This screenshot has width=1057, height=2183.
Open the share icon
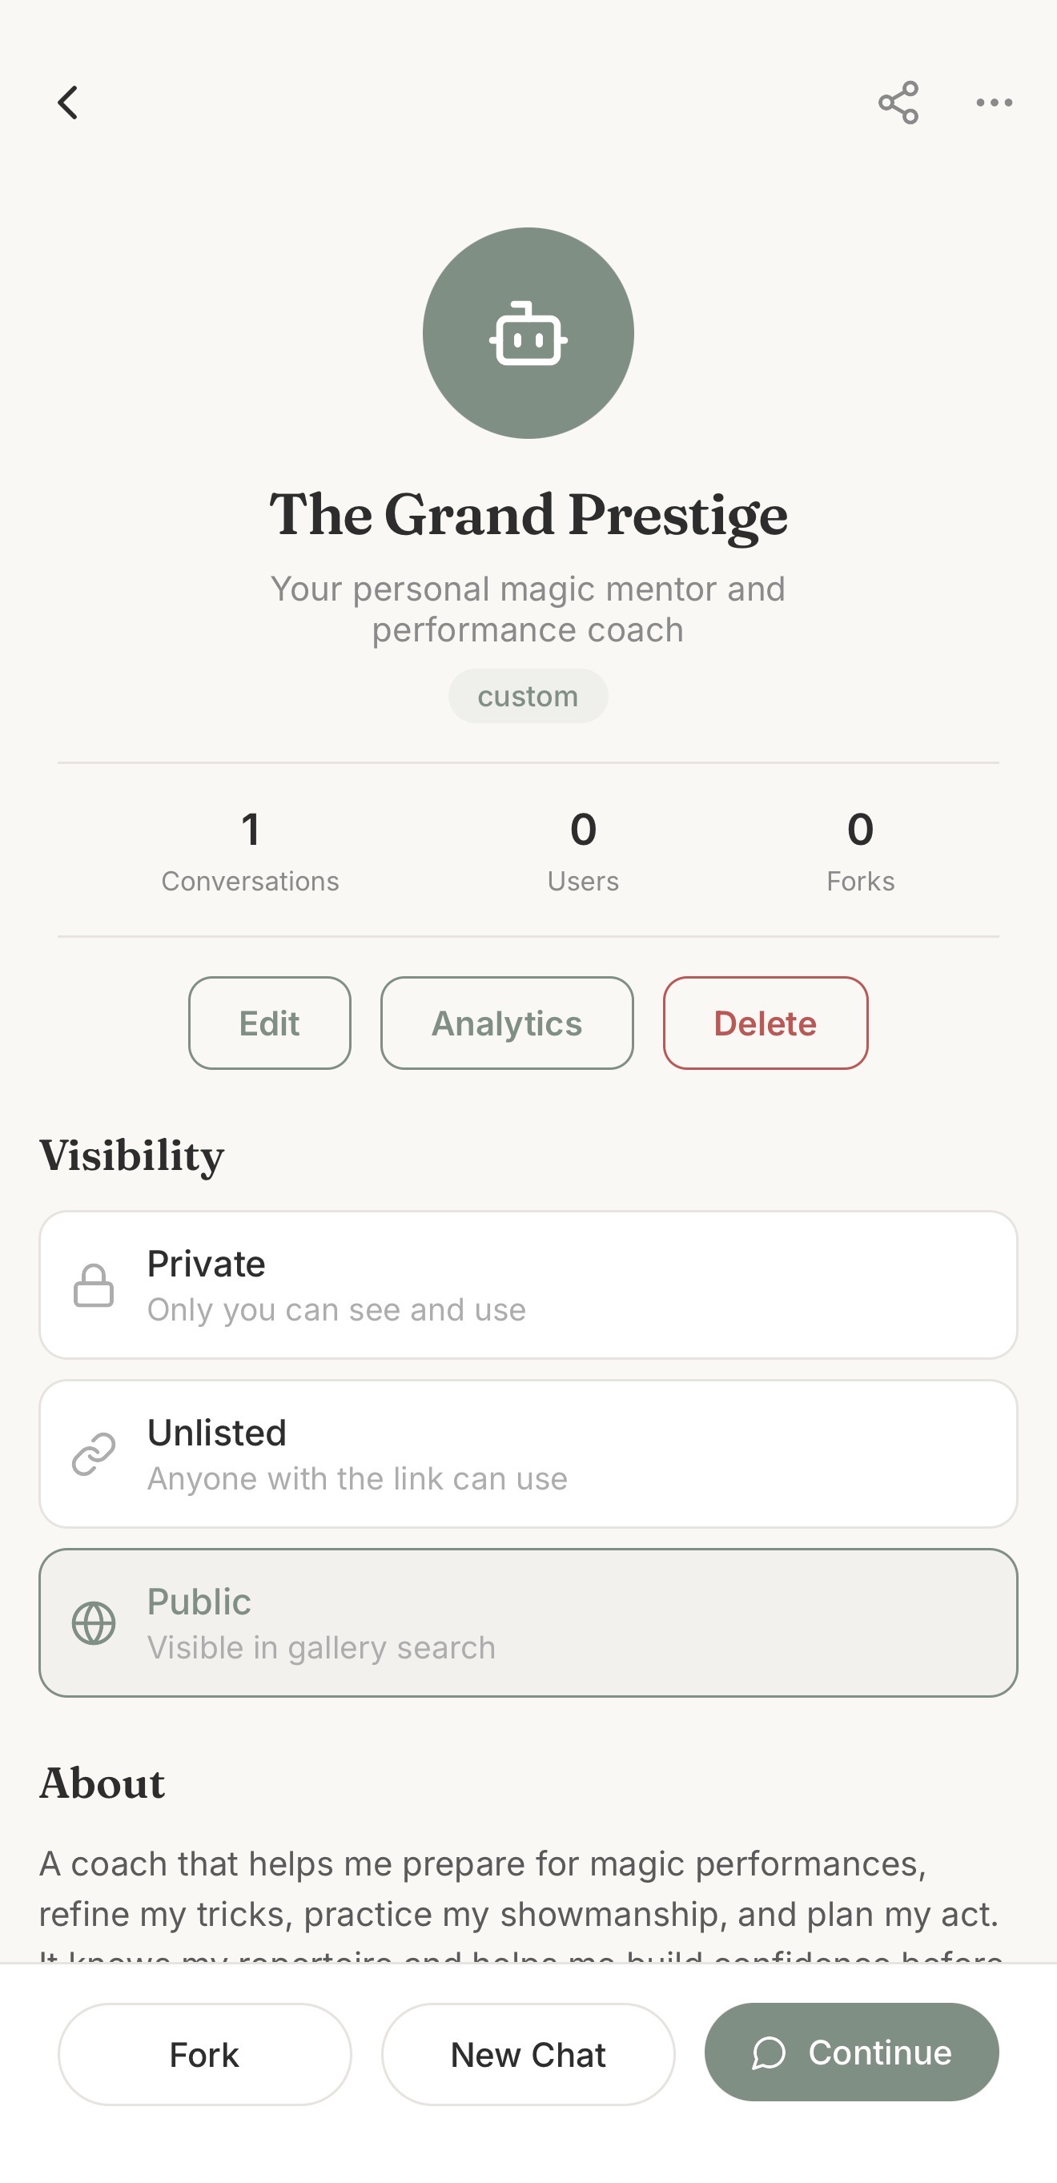tap(898, 103)
